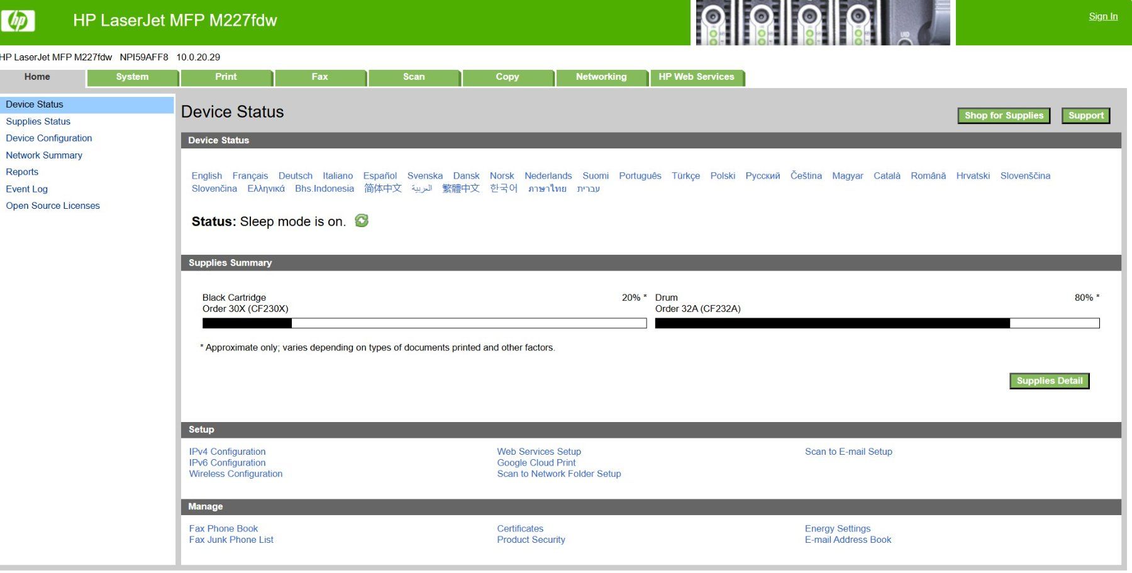Switch language to Polski
1132x573 pixels.
tap(723, 176)
